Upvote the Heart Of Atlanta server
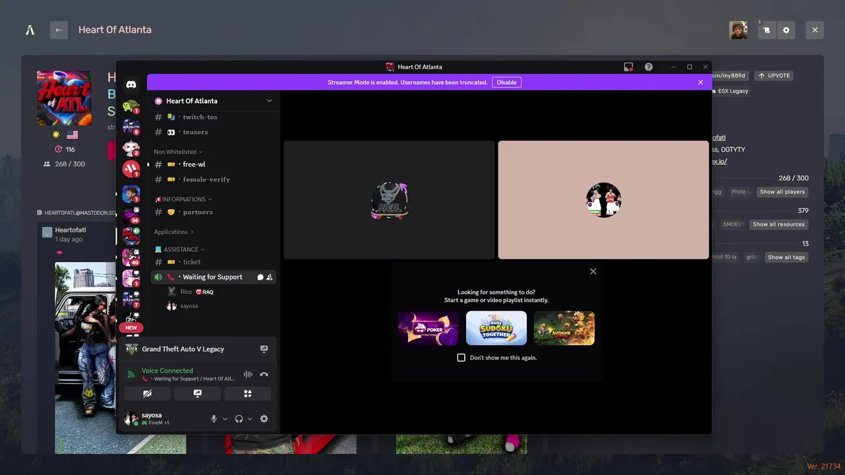845x475 pixels. (774, 76)
